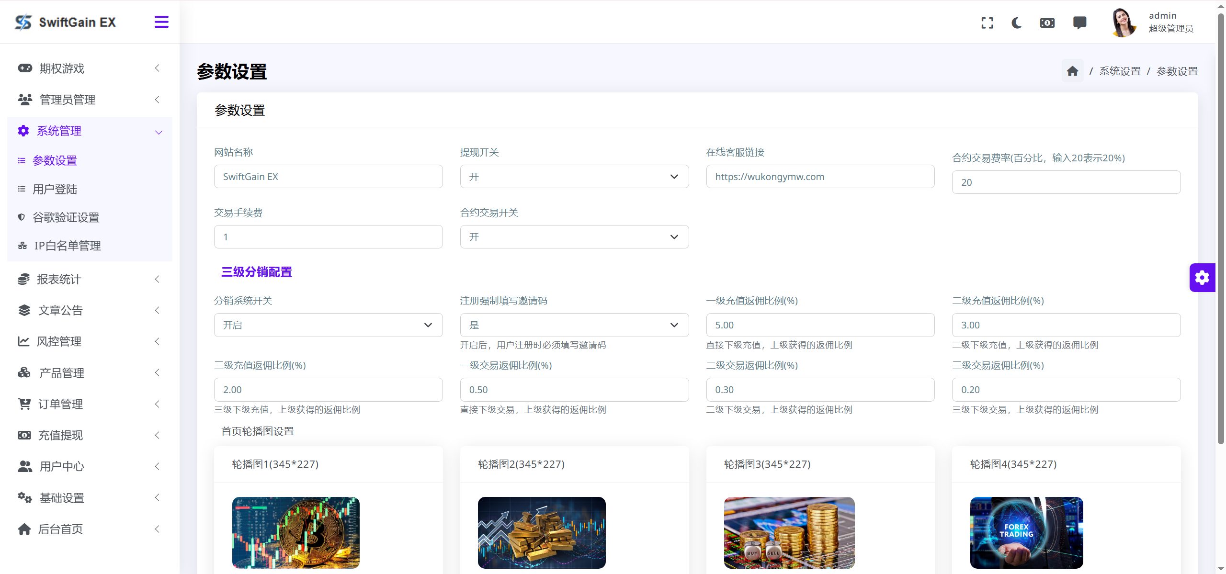Click the SwiftGain EX logo
The image size is (1226, 574).
[x=65, y=22]
